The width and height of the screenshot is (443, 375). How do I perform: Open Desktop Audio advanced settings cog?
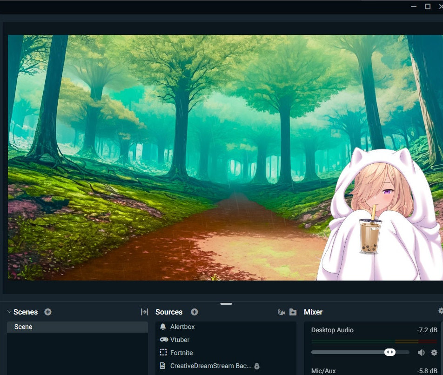coord(434,352)
